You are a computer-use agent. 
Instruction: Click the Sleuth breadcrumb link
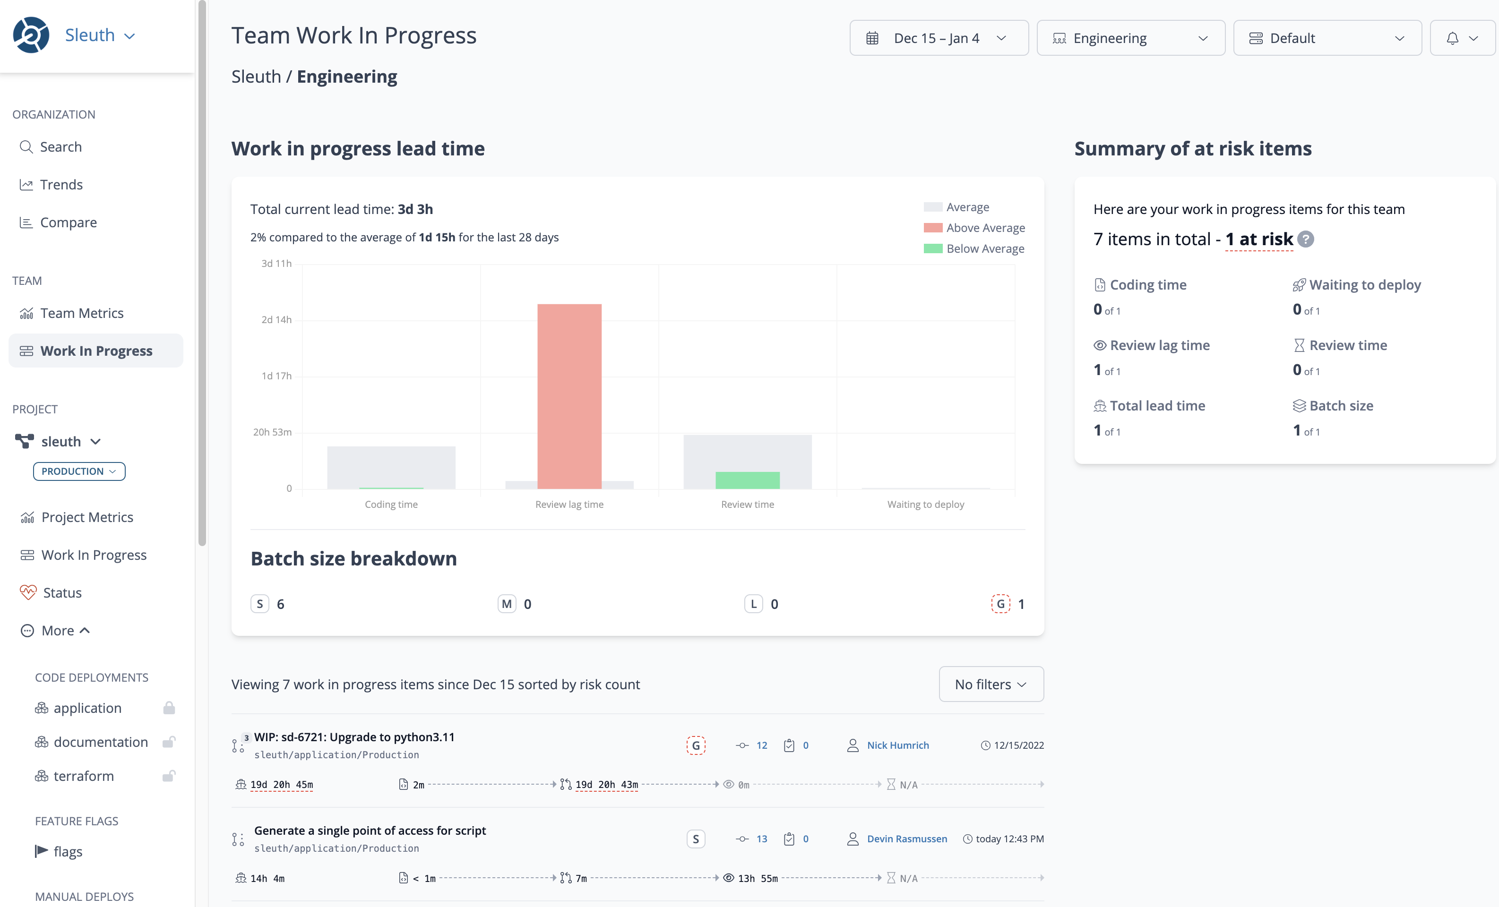point(256,76)
